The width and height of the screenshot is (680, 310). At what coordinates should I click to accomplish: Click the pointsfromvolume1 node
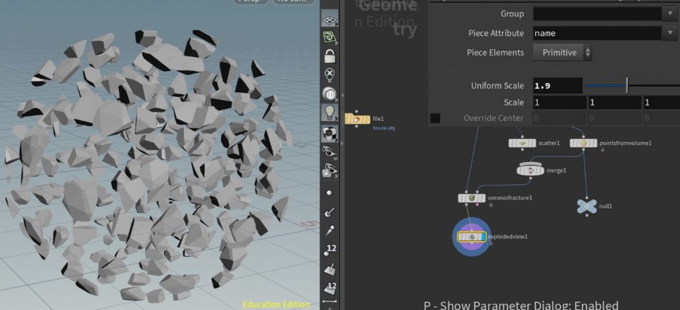pos(583,143)
